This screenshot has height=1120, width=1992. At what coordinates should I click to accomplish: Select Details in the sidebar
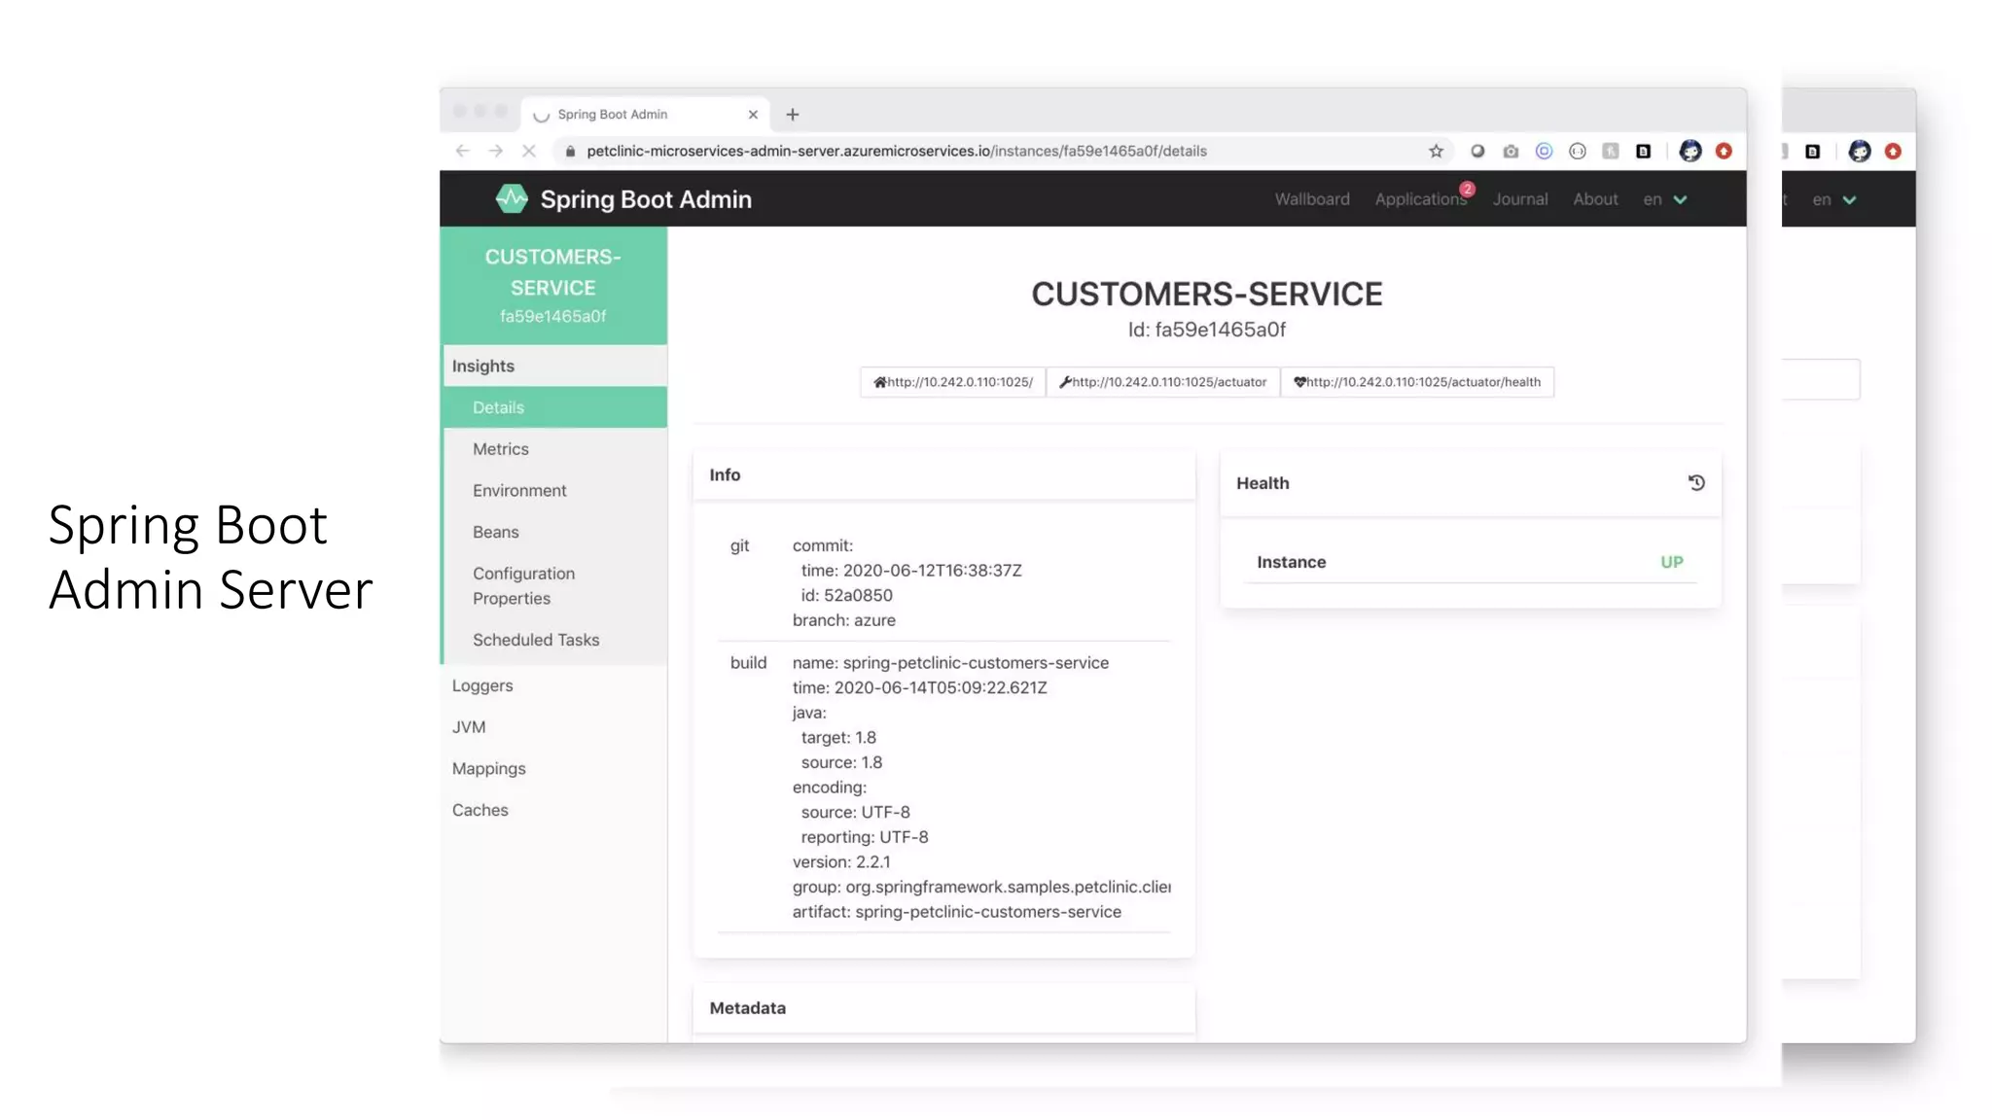[554, 407]
